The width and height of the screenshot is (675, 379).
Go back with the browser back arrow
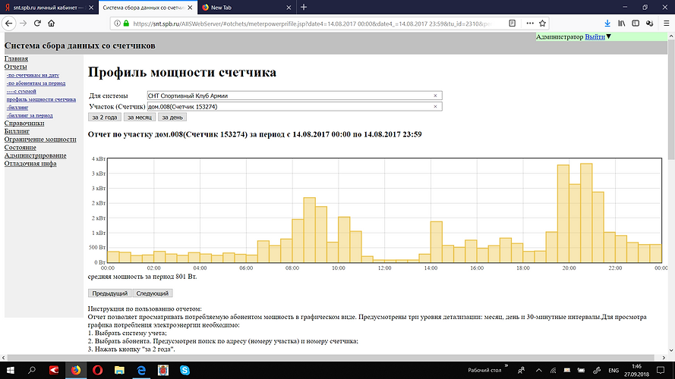click(x=9, y=23)
